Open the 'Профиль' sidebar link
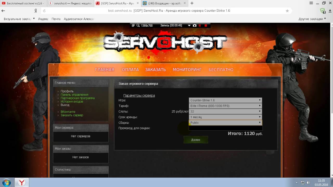This screenshot has height=187, width=333. (67, 91)
